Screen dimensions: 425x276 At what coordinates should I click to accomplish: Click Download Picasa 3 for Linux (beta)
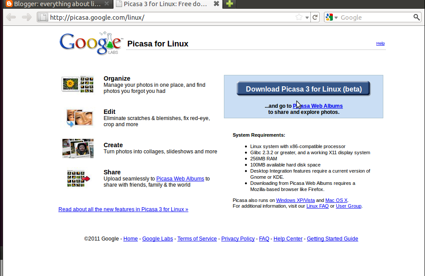(303, 88)
